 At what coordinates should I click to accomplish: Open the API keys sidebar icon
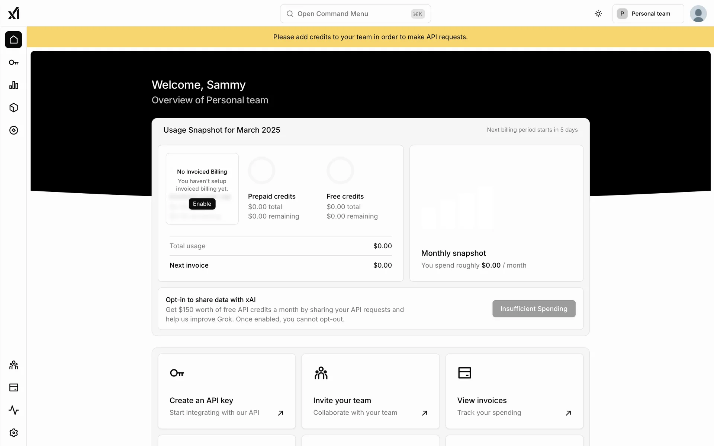point(13,62)
